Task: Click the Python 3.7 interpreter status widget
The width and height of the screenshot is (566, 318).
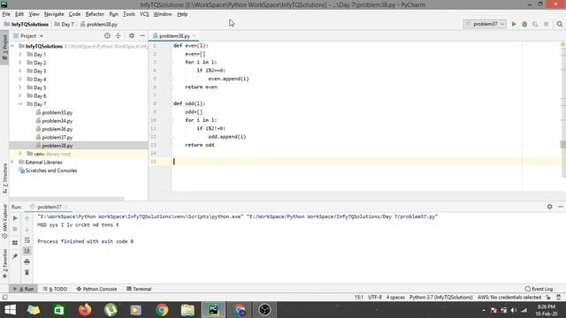Action: click(440, 298)
